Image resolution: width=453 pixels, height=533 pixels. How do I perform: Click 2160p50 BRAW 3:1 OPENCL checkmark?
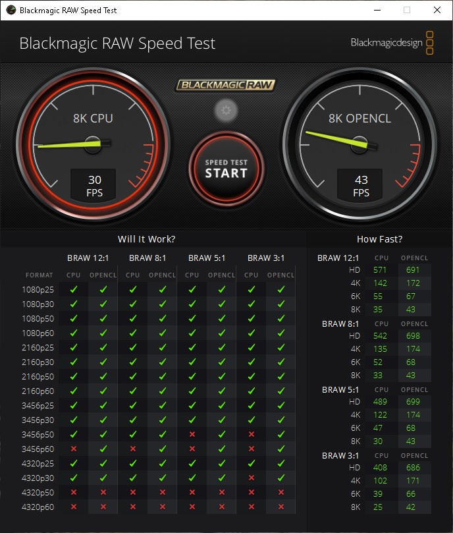click(281, 376)
